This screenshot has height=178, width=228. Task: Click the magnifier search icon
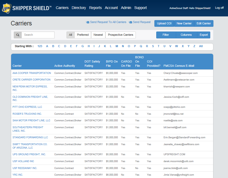(x=18, y=35)
